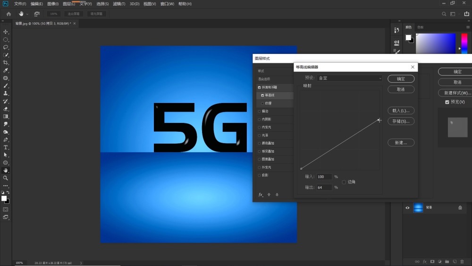
Task: Change screen mode icon in toolbox
Action: pos(5,217)
